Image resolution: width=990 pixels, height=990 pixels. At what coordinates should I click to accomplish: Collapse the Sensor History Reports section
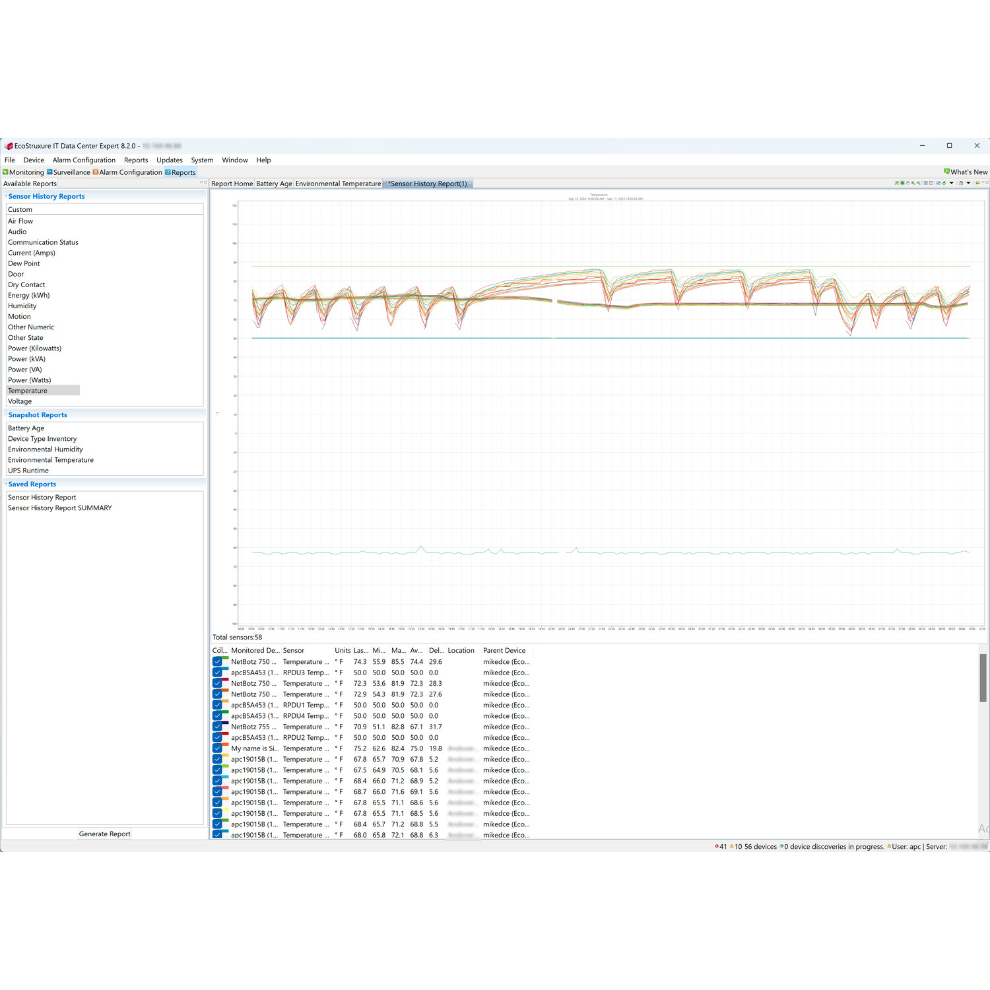[6, 196]
